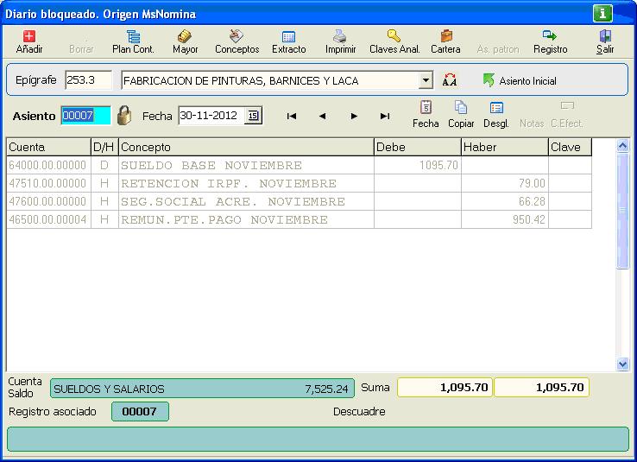The width and height of the screenshot is (637, 462).
Task: Click the Salir exit icon
Action: (605, 36)
